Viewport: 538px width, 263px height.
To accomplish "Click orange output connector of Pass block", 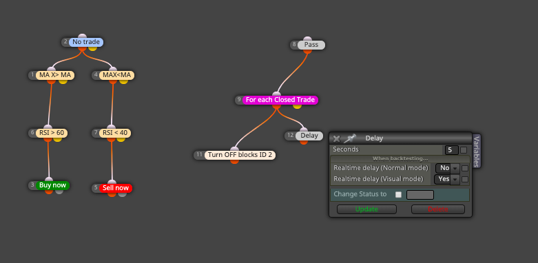I will pyautogui.click(x=307, y=51).
